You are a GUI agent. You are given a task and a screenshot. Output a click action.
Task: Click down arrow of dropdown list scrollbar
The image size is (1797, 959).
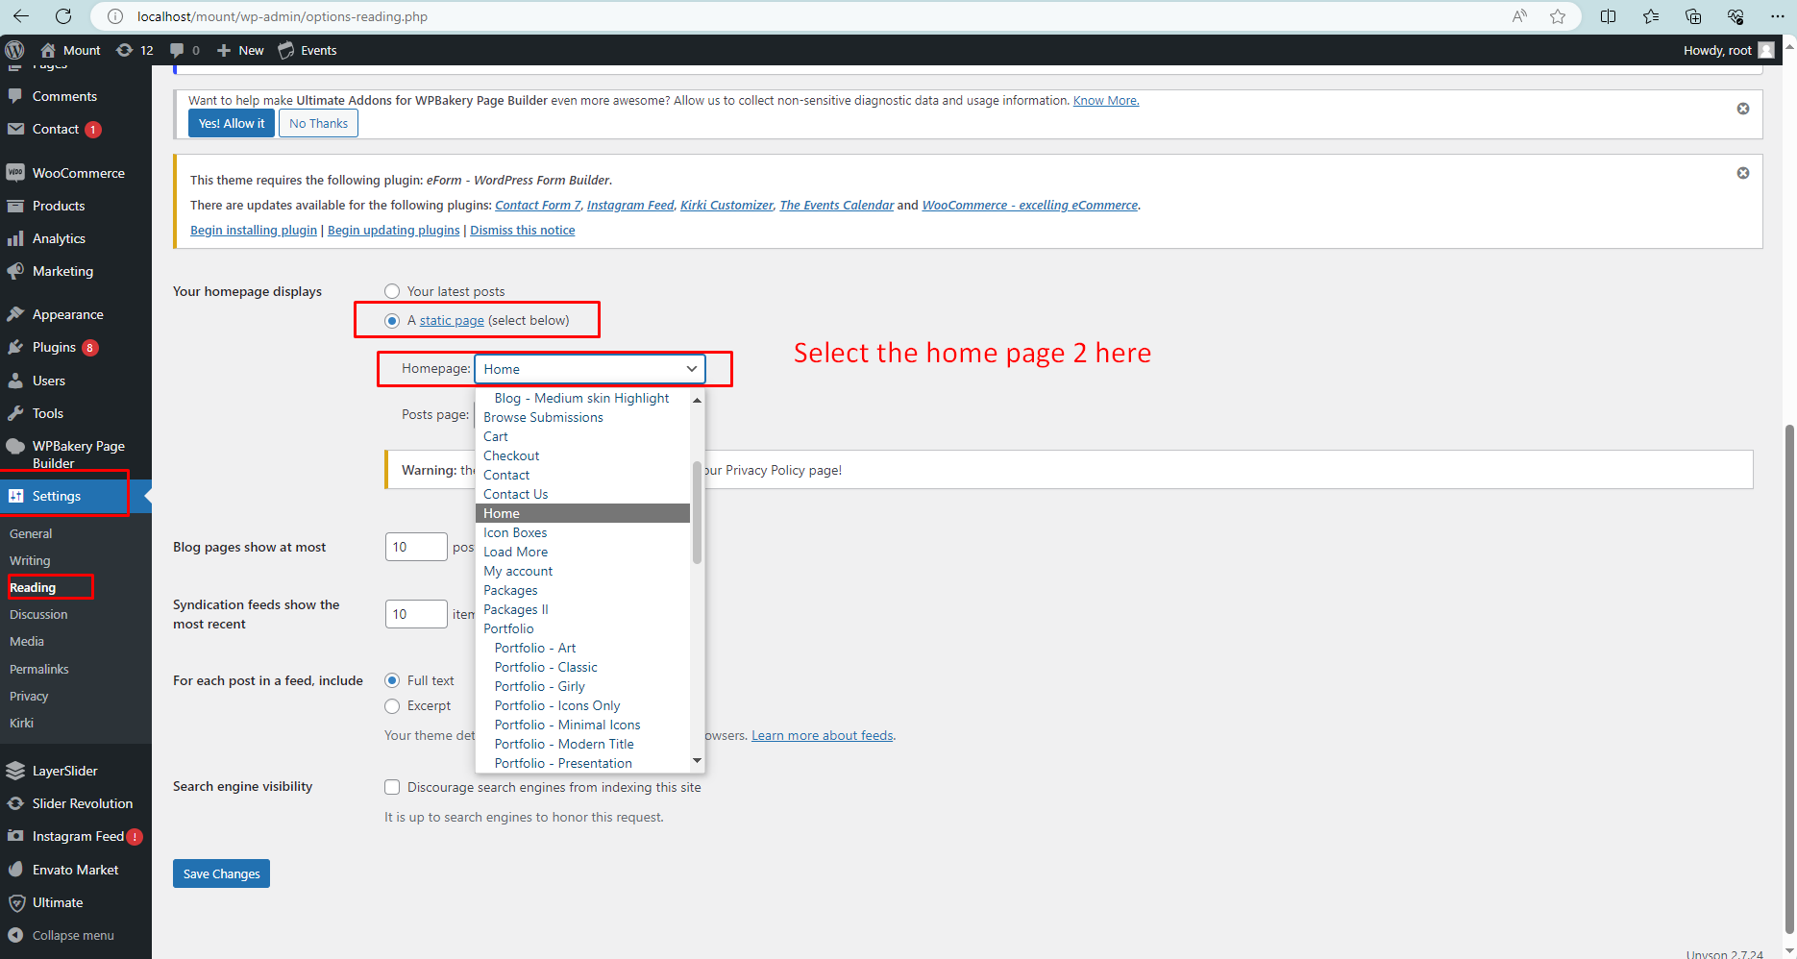(697, 761)
